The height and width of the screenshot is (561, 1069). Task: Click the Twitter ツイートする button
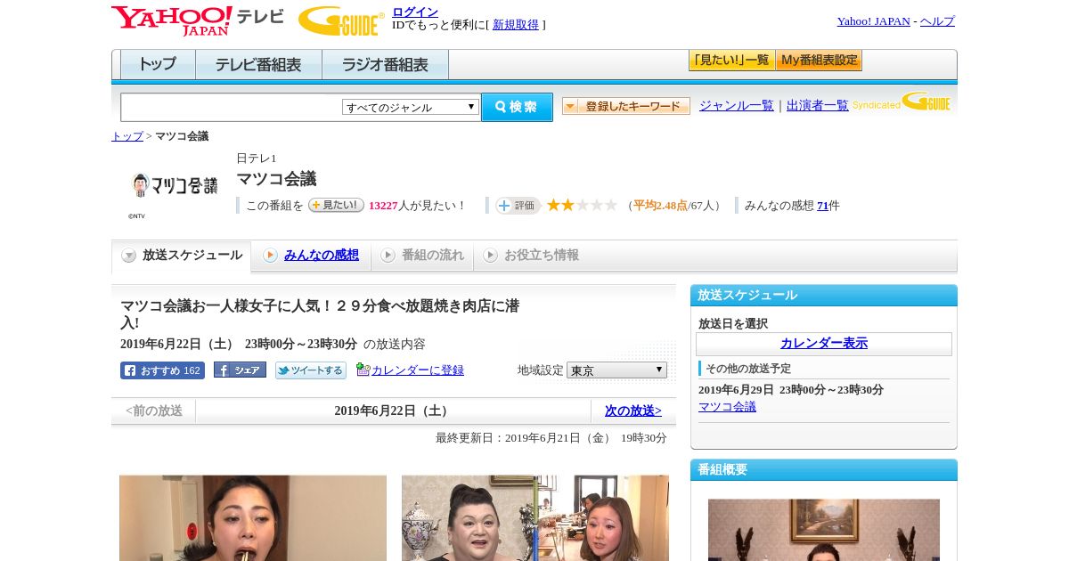click(x=311, y=370)
